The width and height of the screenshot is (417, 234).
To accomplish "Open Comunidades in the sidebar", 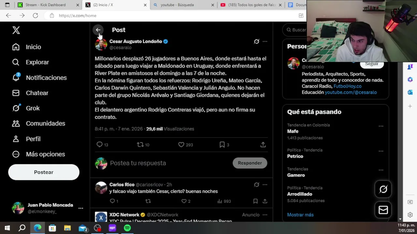I will 39,123.
